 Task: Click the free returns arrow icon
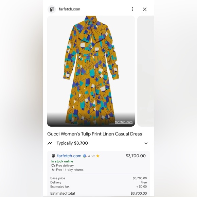[x=53, y=170]
